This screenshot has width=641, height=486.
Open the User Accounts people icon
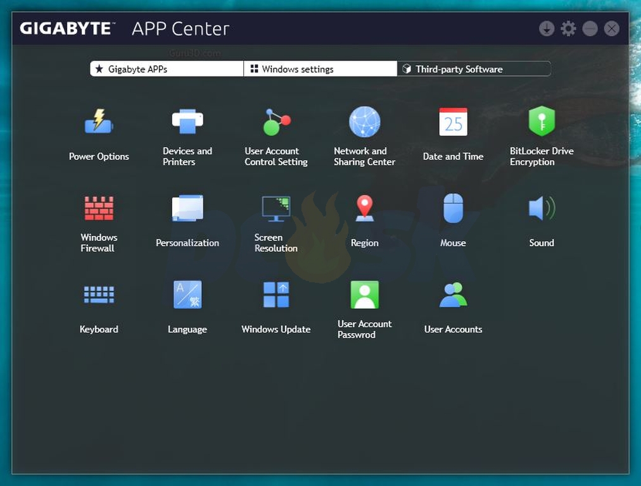tap(453, 294)
